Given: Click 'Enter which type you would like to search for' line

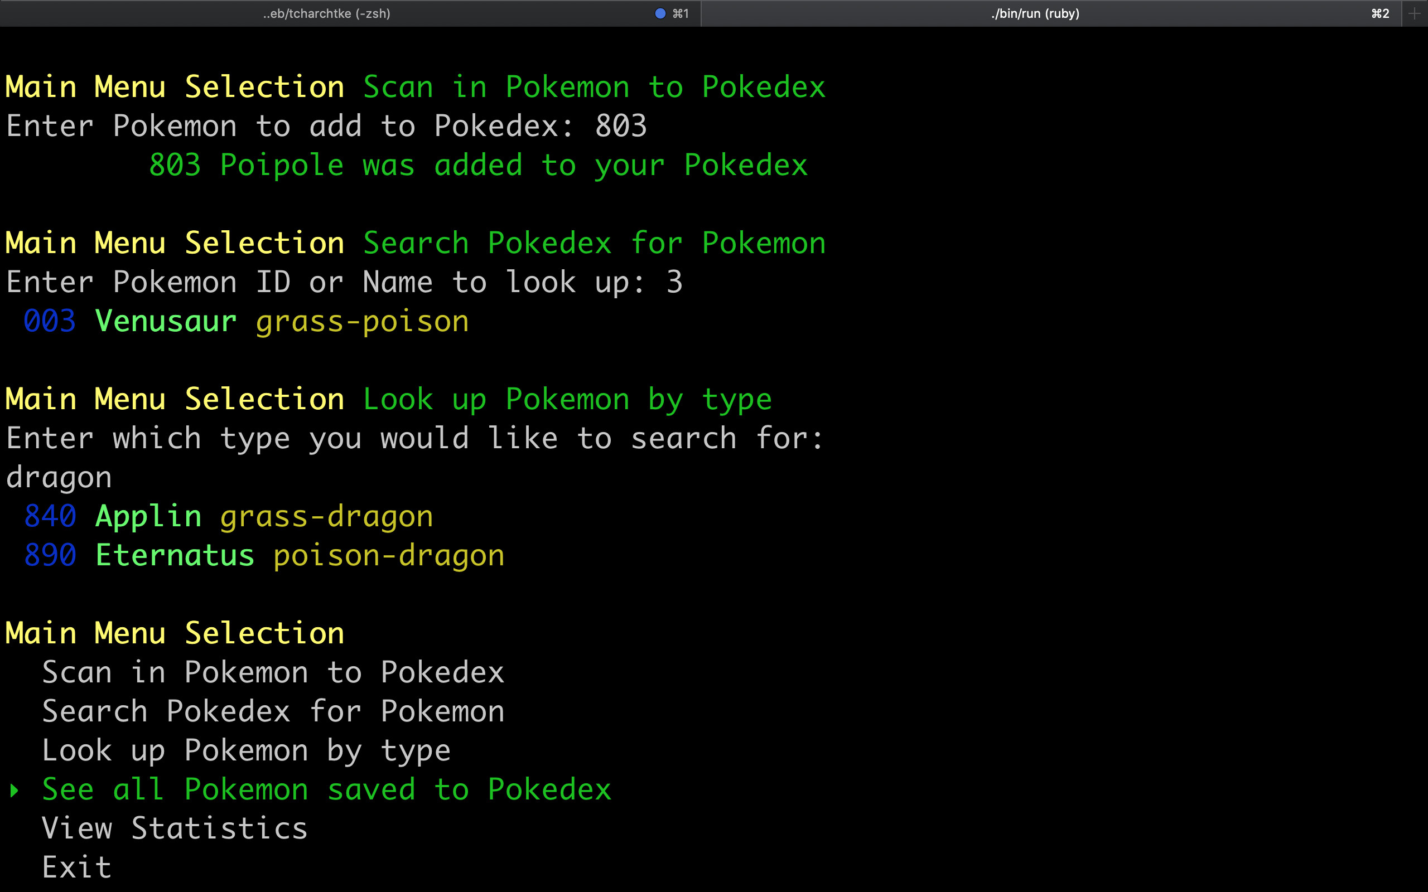Looking at the screenshot, I should click(416, 438).
